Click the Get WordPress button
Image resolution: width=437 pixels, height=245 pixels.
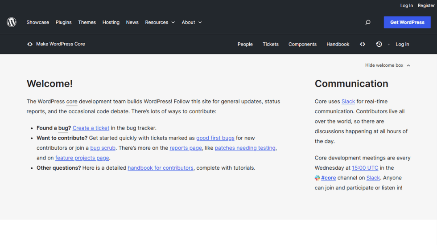pos(407,22)
